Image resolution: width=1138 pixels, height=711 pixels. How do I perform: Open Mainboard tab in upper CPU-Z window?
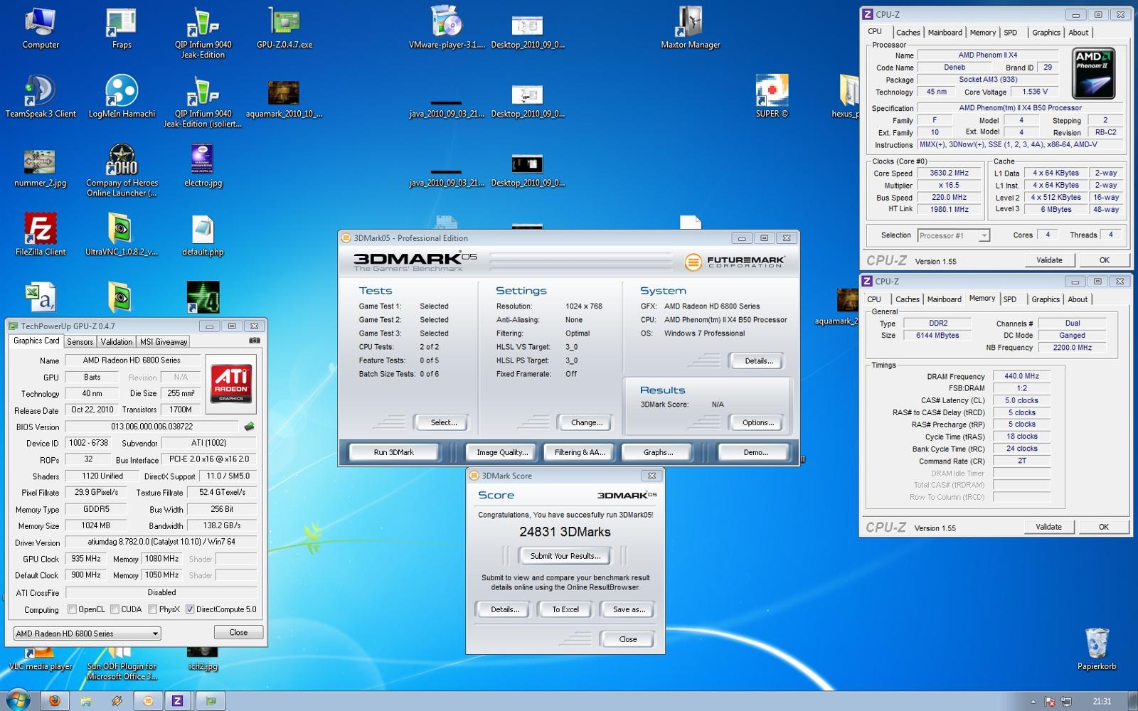(945, 33)
